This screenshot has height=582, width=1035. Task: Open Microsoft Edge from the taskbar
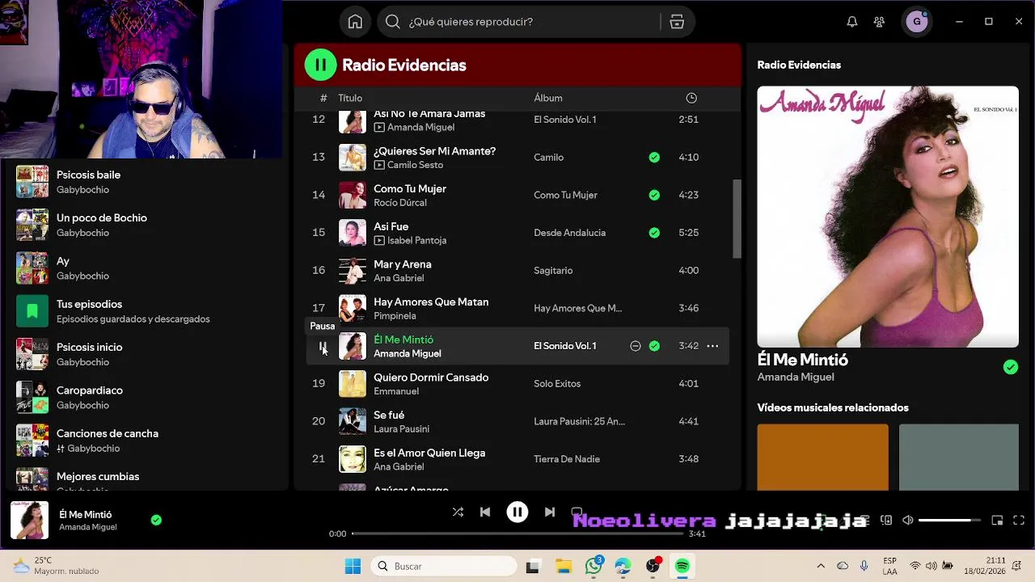click(x=623, y=567)
